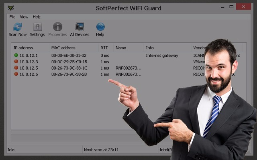This screenshot has height=160, width=257.
Task: Click MAC address 00-26-73-9C-38-1C
Action: click(69, 68)
